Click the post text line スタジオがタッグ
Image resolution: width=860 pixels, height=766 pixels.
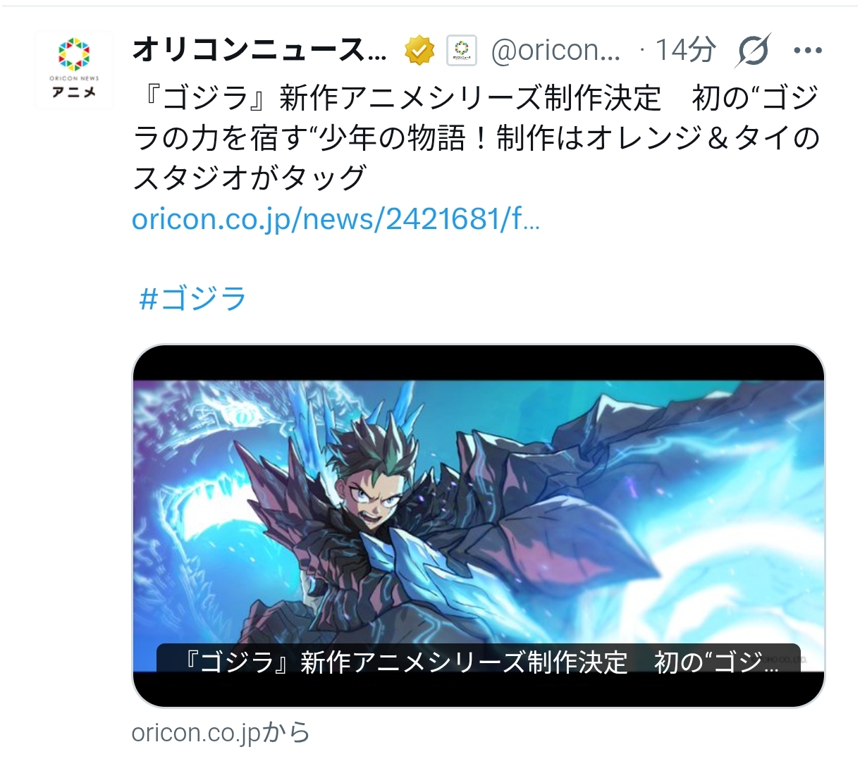[250, 178]
